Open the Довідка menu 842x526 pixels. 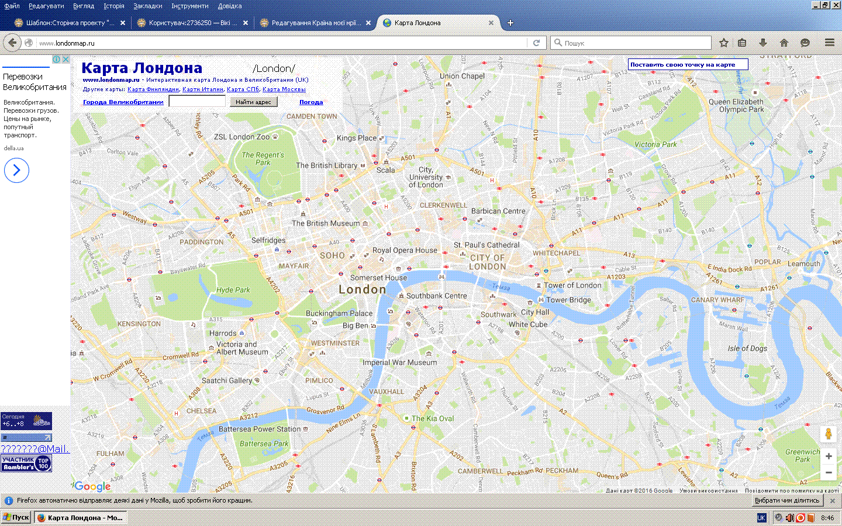point(230,6)
